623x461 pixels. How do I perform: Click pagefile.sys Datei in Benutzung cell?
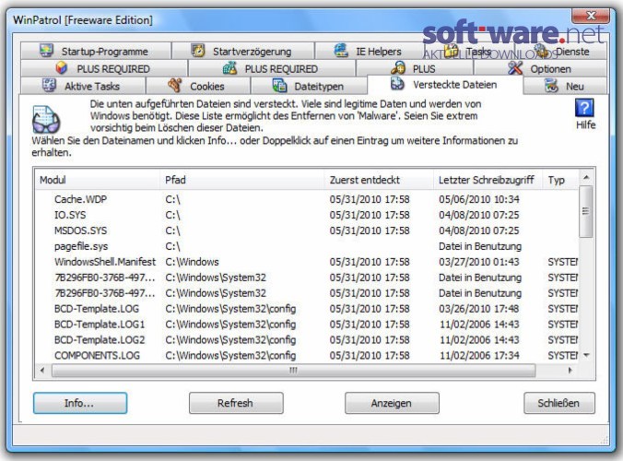(480, 246)
